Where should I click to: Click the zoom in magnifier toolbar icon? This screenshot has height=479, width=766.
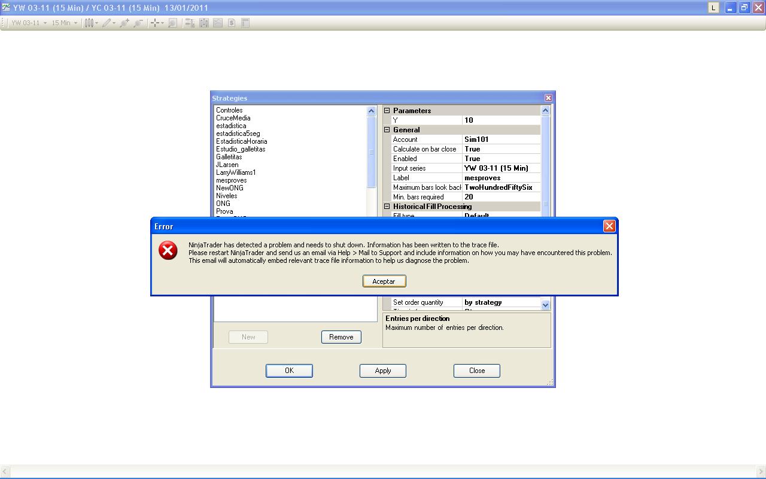(124, 23)
